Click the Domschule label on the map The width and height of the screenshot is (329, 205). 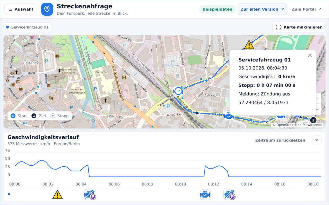[x=102, y=72]
